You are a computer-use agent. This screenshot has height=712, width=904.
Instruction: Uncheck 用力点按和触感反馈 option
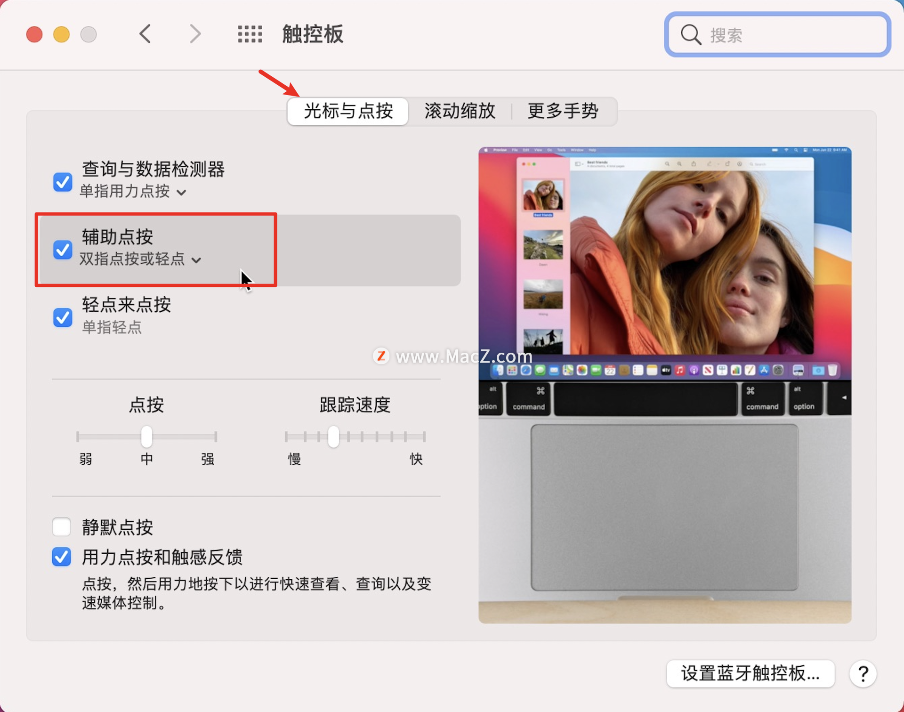tap(62, 557)
